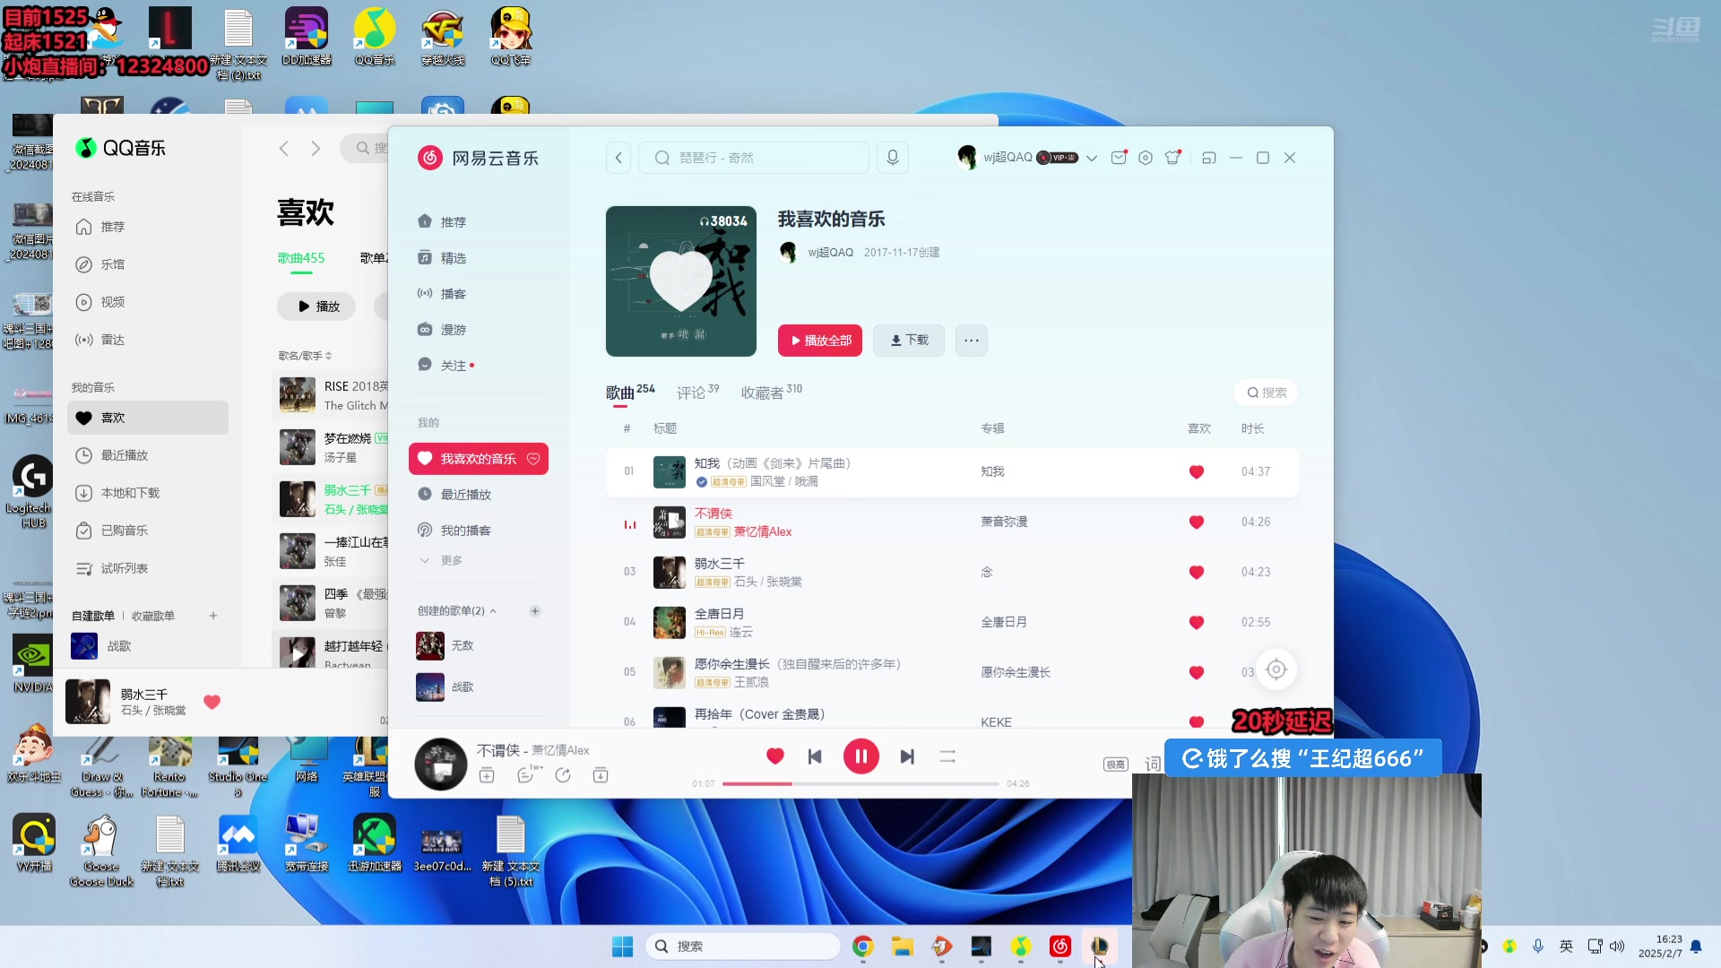Open more options ellipsis button
This screenshot has height=968, width=1721.
pos(972,341)
